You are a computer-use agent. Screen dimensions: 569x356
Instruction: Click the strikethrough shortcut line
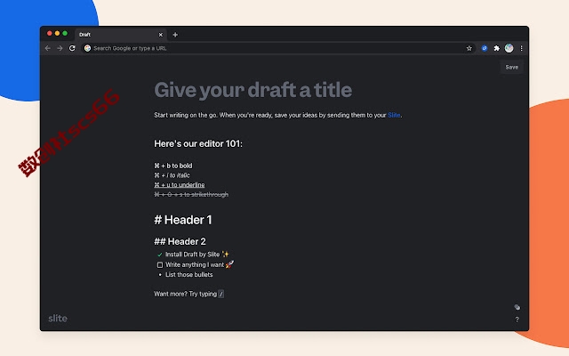tap(191, 195)
